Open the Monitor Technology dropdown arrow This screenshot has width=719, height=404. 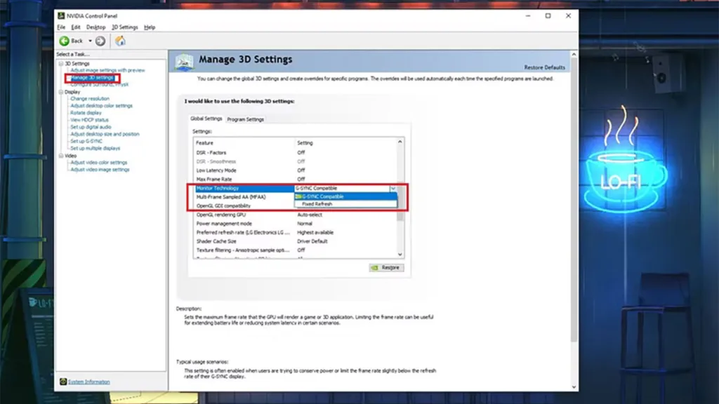pyautogui.click(x=393, y=188)
